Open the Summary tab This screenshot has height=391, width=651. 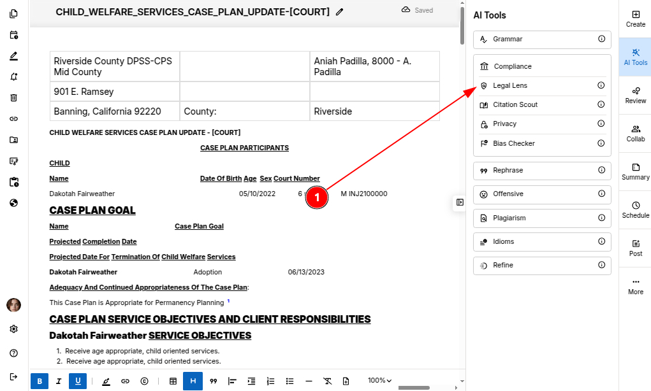(x=635, y=171)
